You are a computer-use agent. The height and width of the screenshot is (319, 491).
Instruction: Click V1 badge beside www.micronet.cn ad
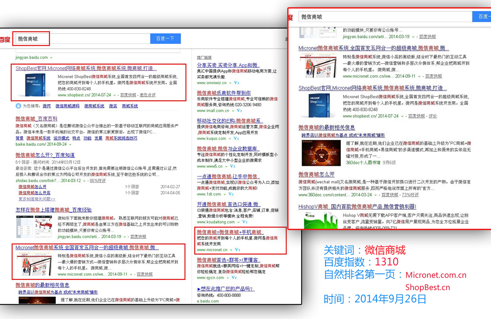click(237, 250)
